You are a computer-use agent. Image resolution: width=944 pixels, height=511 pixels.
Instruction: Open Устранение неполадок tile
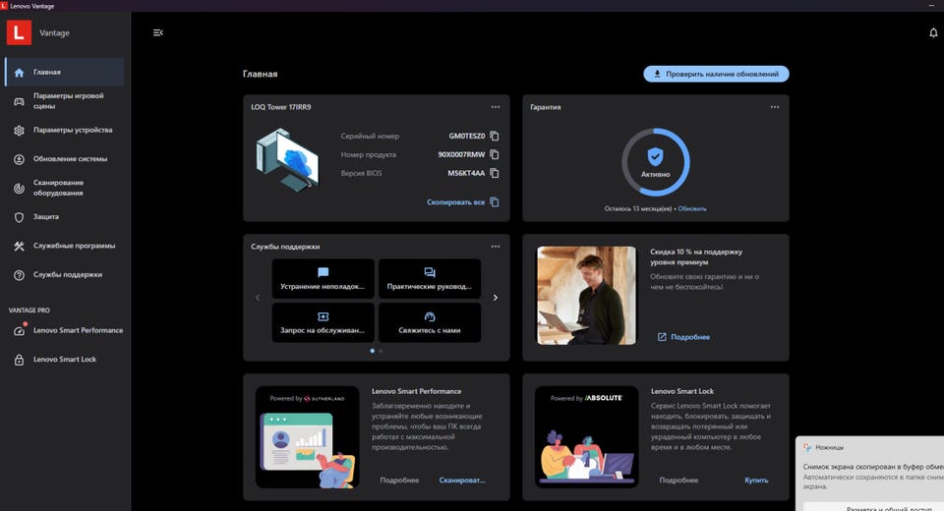point(323,279)
